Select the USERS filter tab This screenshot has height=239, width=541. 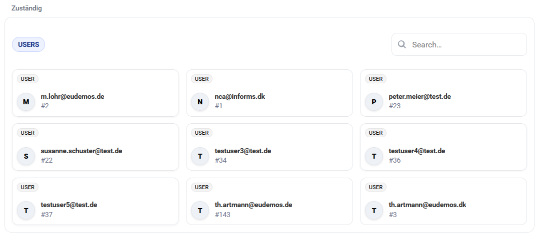point(28,44)
